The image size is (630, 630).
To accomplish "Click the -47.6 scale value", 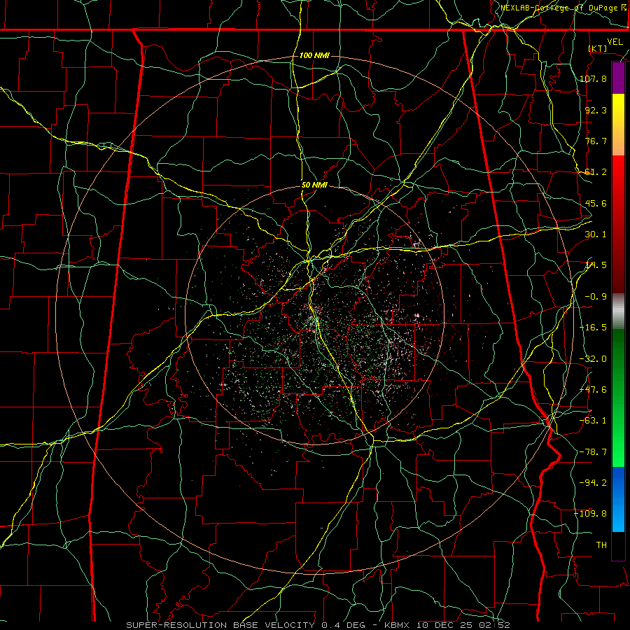I will (x=593, y=390).
